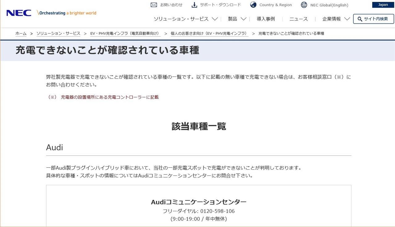Click phone number 0120-598-106
Viewport: 395px width, 227px height.
(218, 211)
